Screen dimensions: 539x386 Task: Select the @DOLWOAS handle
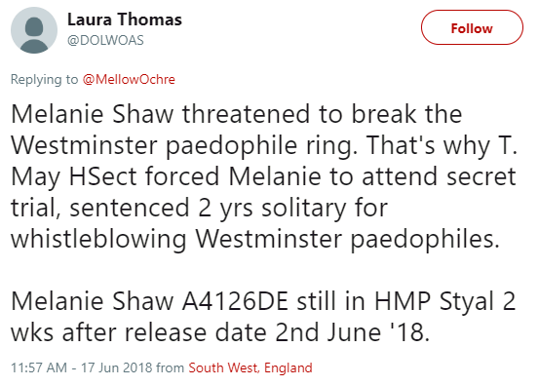click(x=105, y=40)
